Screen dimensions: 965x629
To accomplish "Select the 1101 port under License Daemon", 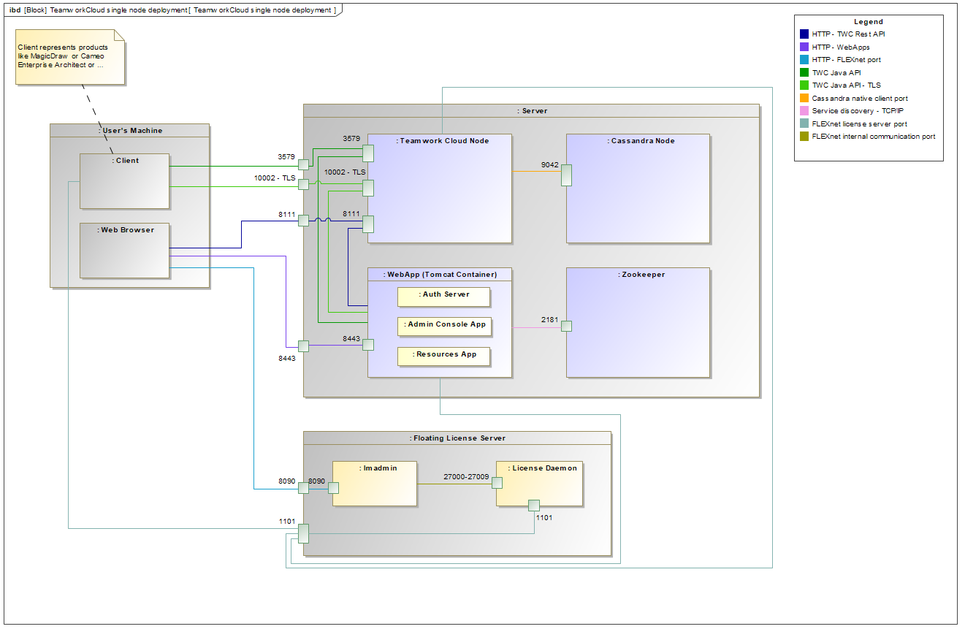I will tap(534, 506).
